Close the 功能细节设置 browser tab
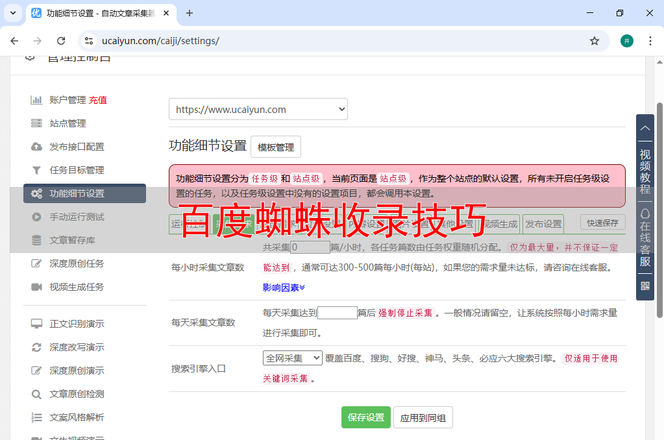 point(166,13)
